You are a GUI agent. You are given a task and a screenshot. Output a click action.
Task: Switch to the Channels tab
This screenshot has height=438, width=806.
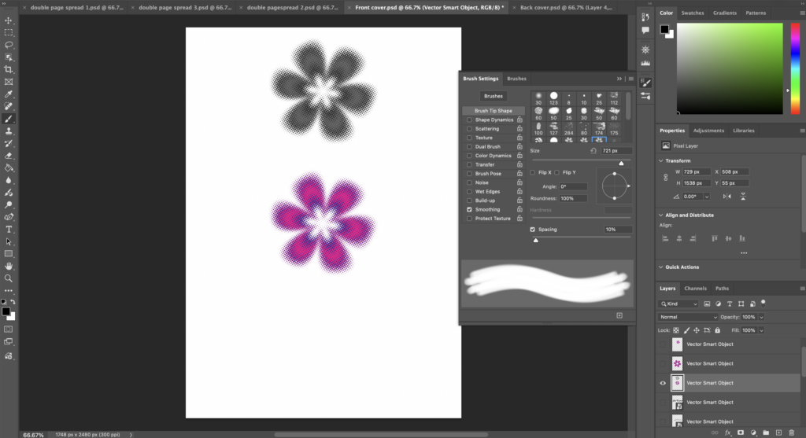695,289
